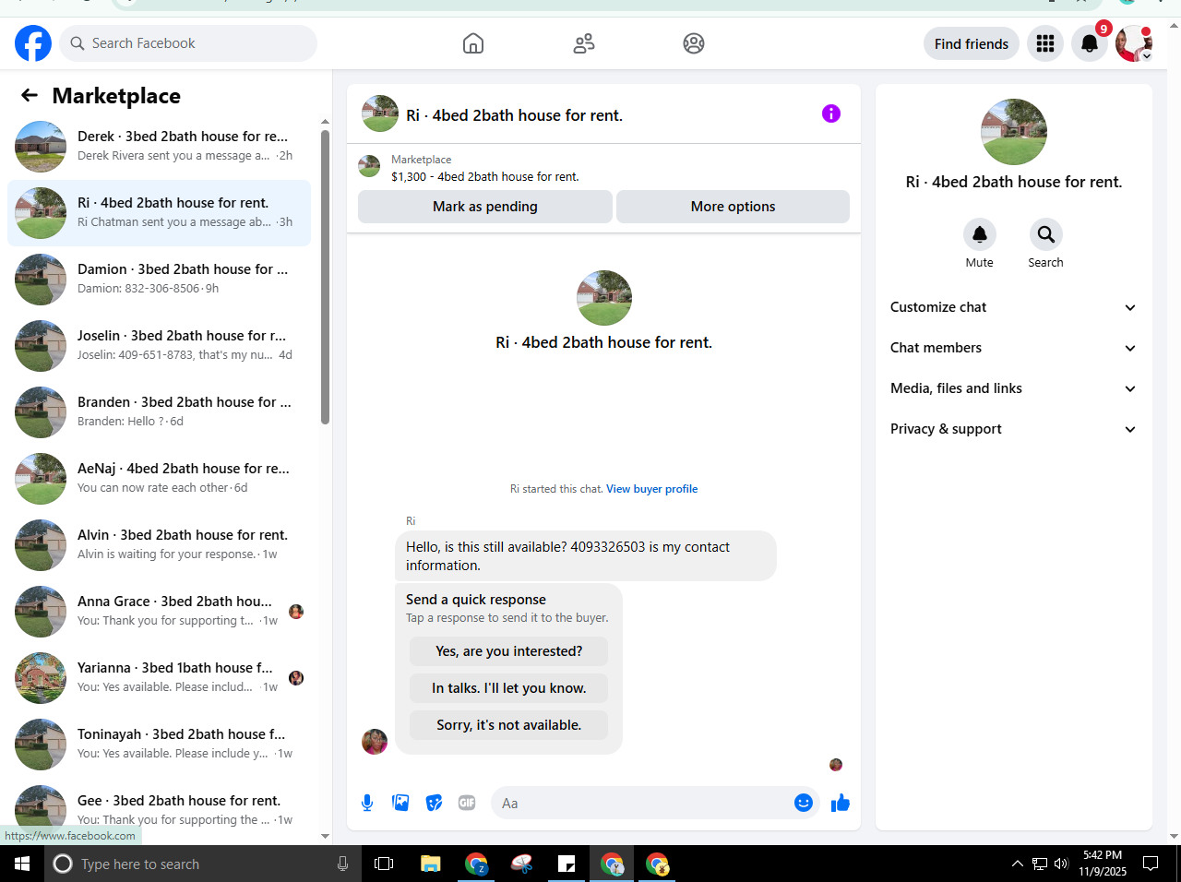Search in conversation magnifier icon
The height and width of the screenshot is (882, 1181).
pos(1046,234)
